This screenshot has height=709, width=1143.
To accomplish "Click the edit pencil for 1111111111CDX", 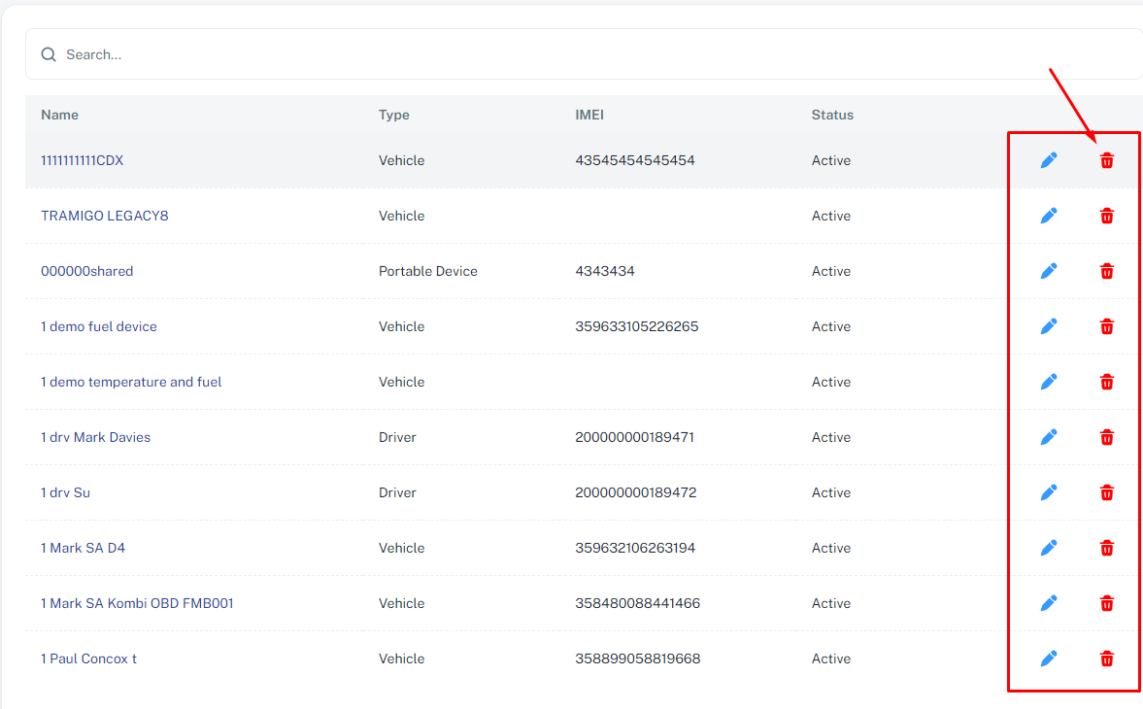I will tap(1049, 160).
